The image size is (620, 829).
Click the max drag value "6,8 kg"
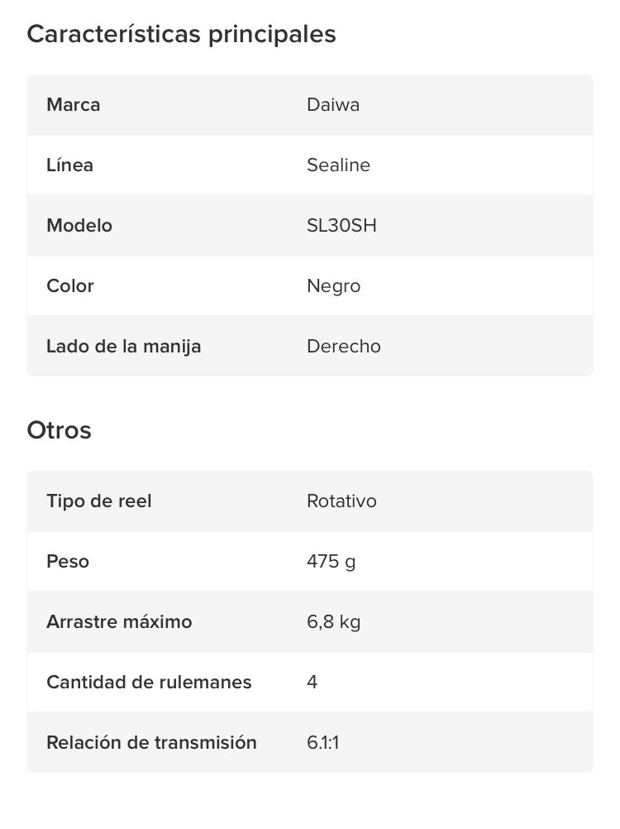tap(333, 622)
